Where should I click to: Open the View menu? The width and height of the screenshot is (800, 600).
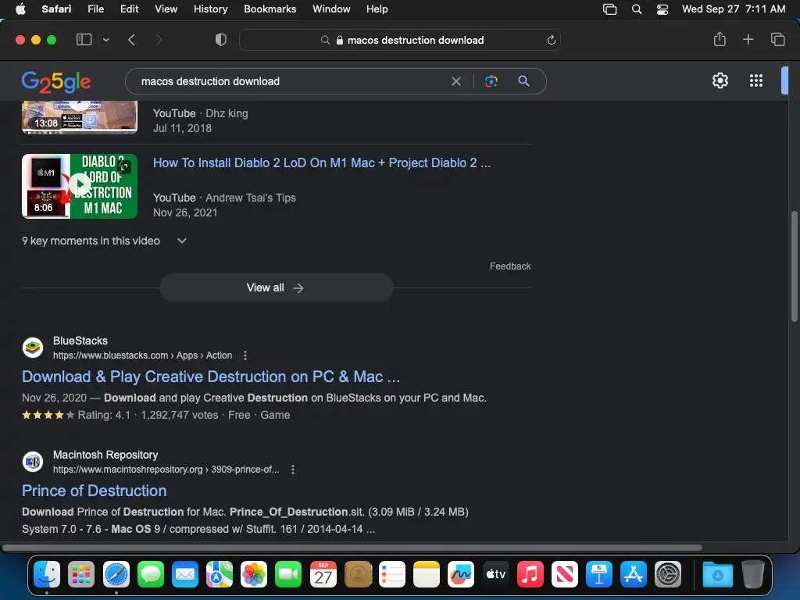[166, 9]
